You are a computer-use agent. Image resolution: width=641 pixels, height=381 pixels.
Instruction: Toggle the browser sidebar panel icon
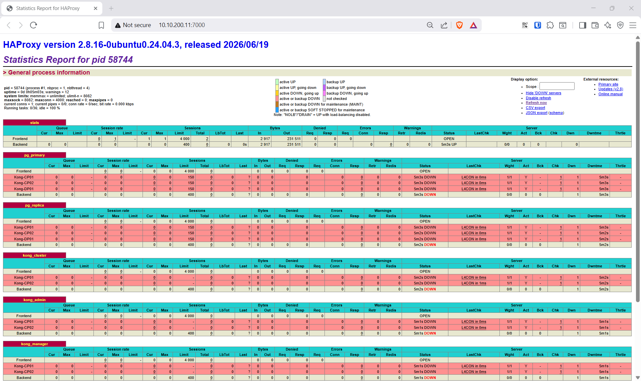583,25
